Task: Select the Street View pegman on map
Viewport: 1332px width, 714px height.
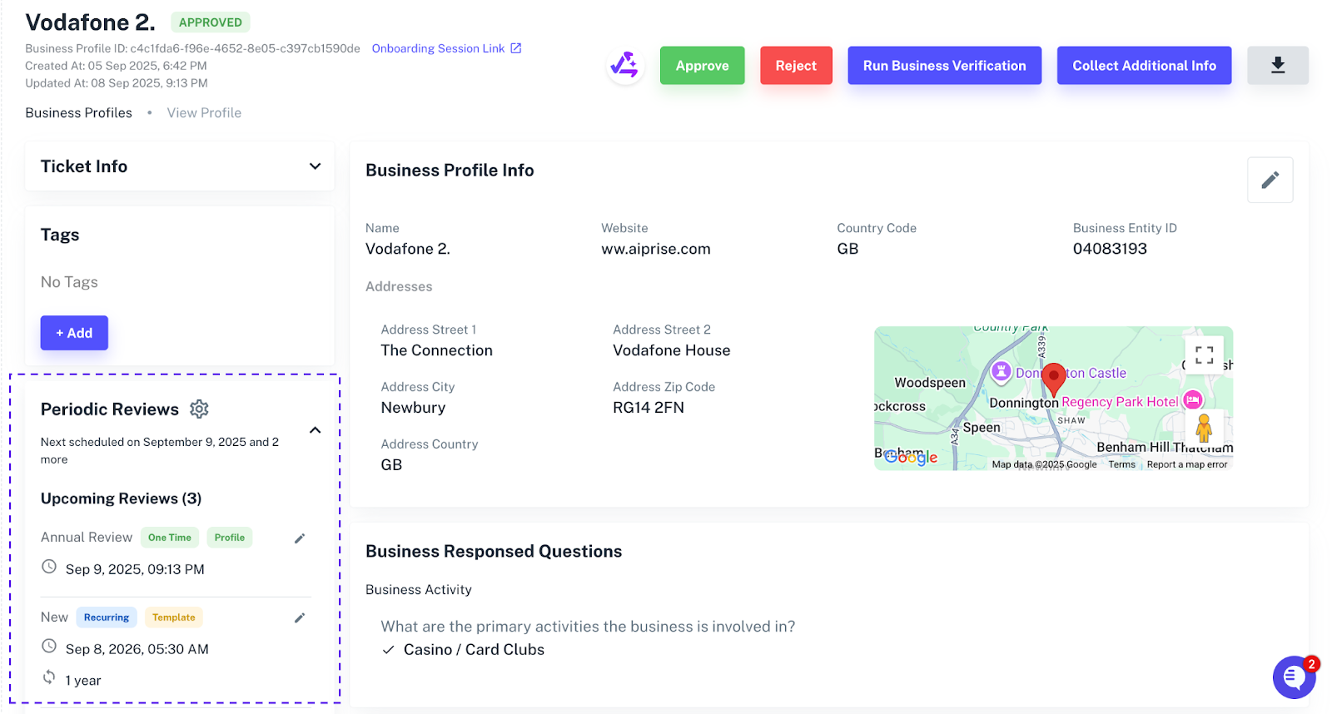Action: [x=1203, y=428]
